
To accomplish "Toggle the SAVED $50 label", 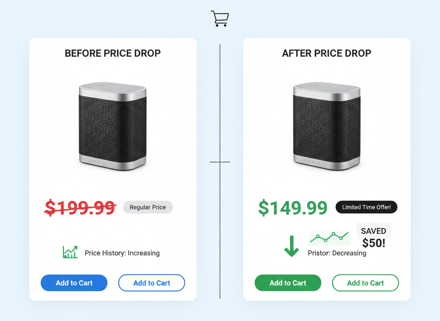I will tap(373, 237).
